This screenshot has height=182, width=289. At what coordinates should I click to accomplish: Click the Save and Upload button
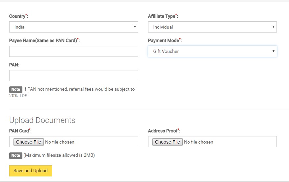(x=31, y=171)
